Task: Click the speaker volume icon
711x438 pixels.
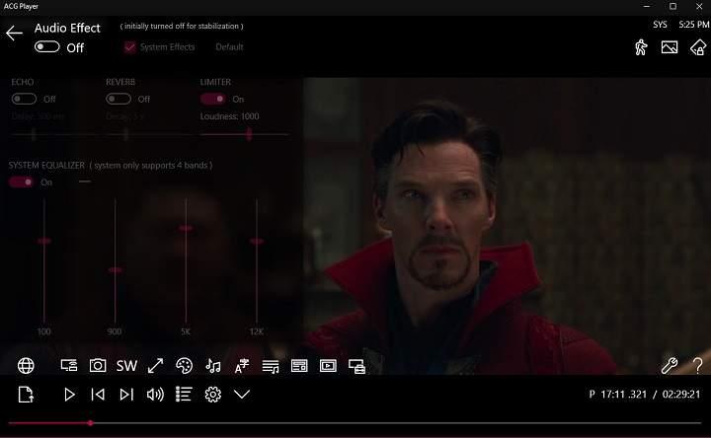Action: pyautogui.click(x=155, y=395)
